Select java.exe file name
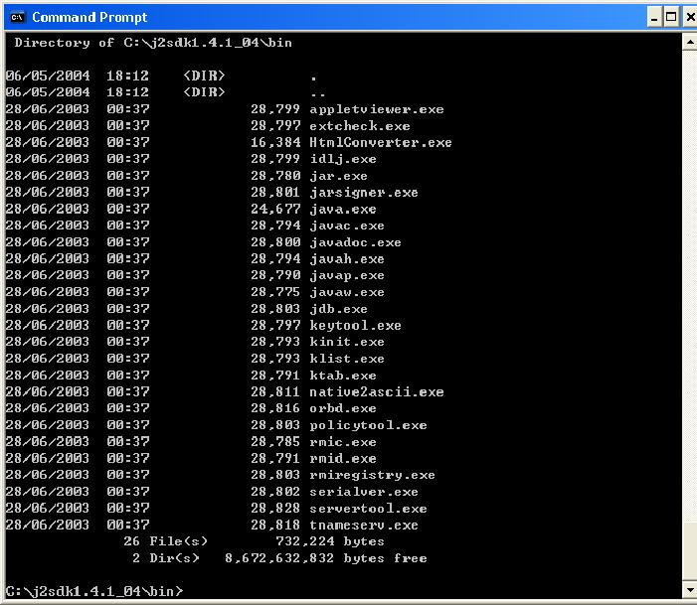This screenshot has height=605, width=697. (x=343, y=209)
